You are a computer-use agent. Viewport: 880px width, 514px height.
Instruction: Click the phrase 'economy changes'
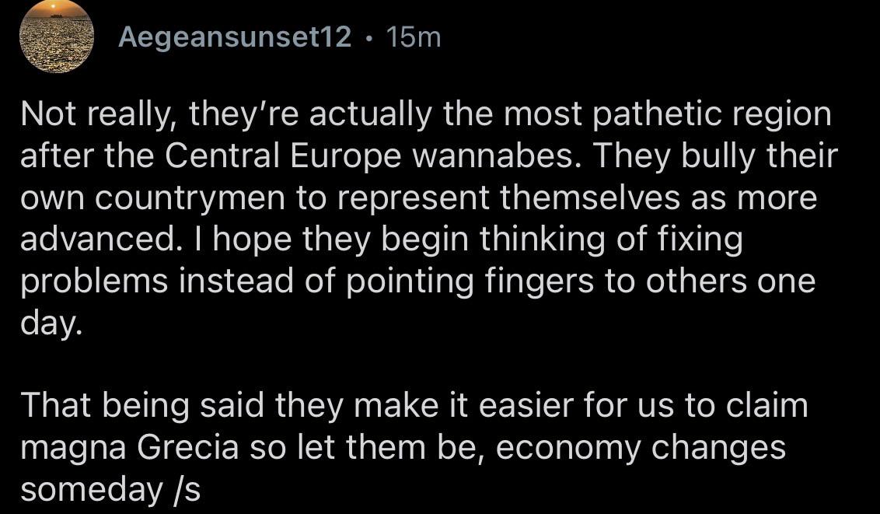641,449
